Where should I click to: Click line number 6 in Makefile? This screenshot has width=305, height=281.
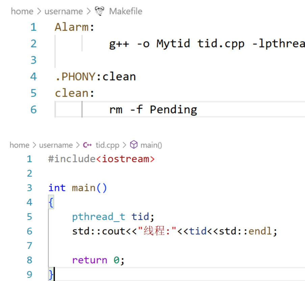click(x=33, y=109)
